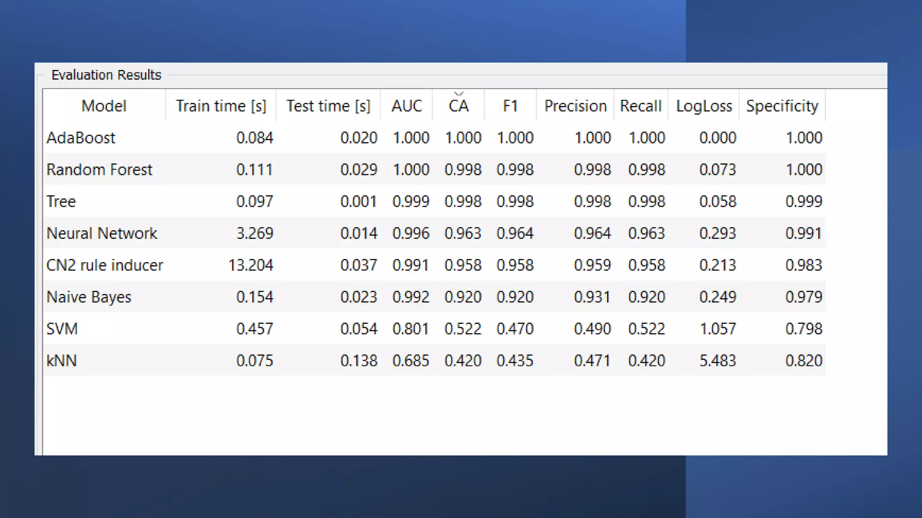Select the AdaBoost model row
This screenshot has width=922, height=518.
tap(81, 138)
